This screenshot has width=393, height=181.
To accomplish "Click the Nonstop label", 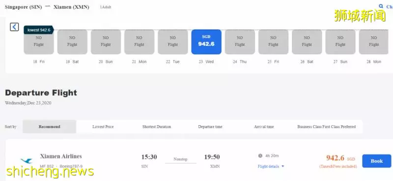I will coord(180,159).
